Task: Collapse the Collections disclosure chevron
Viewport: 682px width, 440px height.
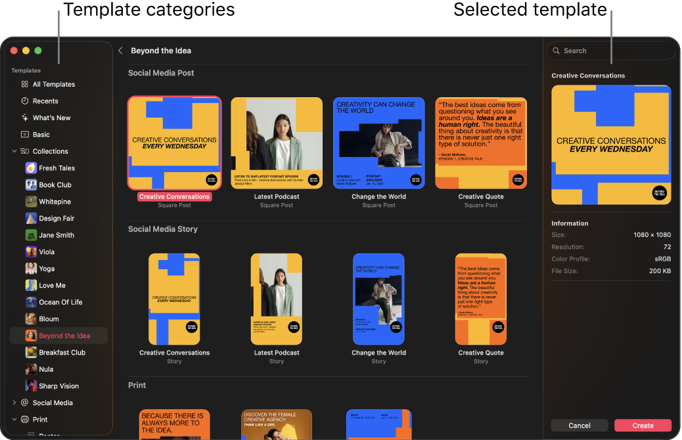Action: click(x=14, y=151)
